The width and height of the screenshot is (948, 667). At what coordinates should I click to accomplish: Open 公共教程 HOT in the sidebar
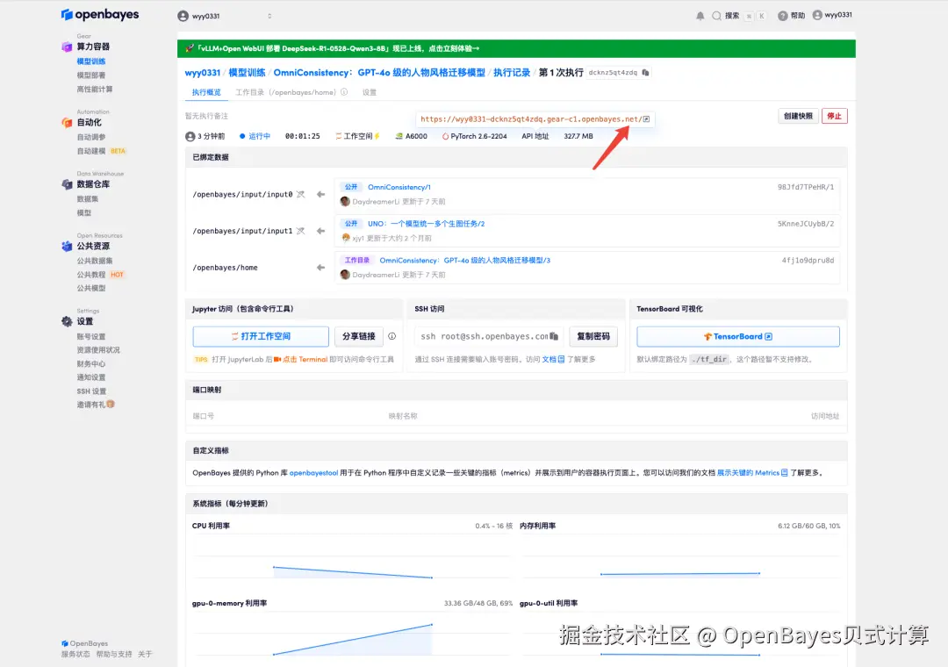(x=100, y=275)
